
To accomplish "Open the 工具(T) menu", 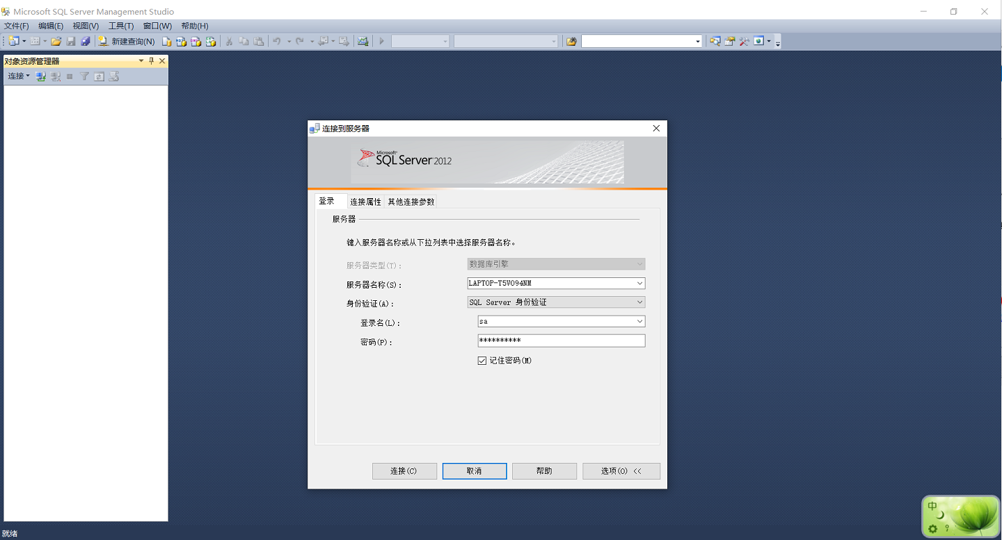I will tap(120, 26).
